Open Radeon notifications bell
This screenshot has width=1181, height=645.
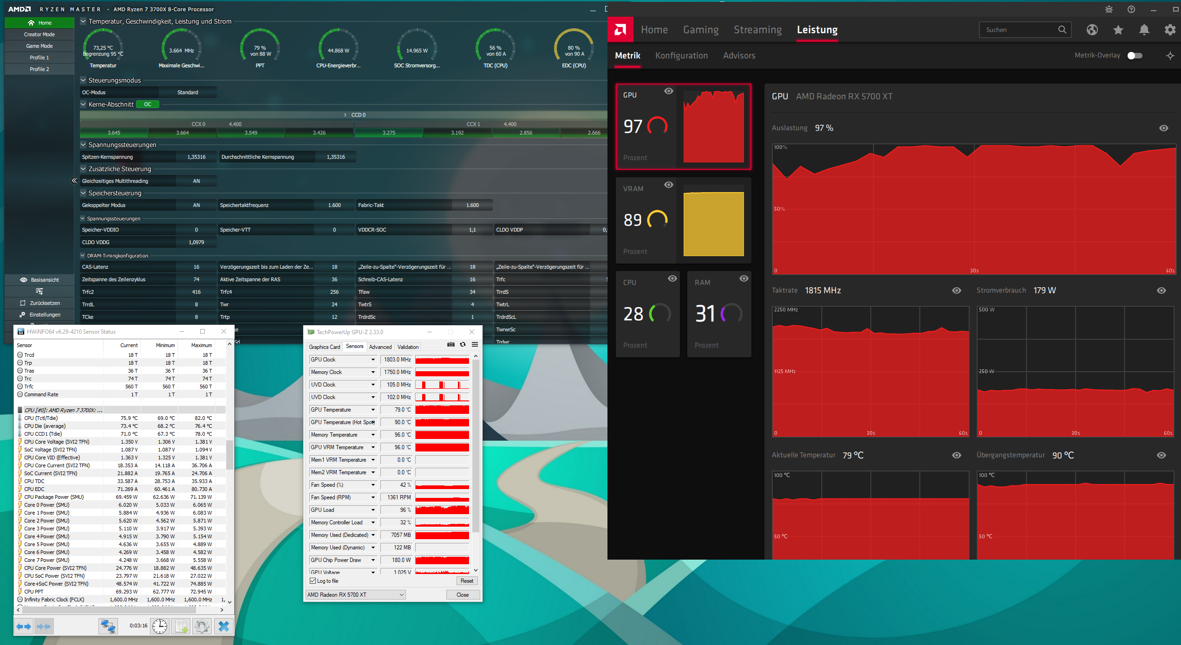pos(1144,30)
